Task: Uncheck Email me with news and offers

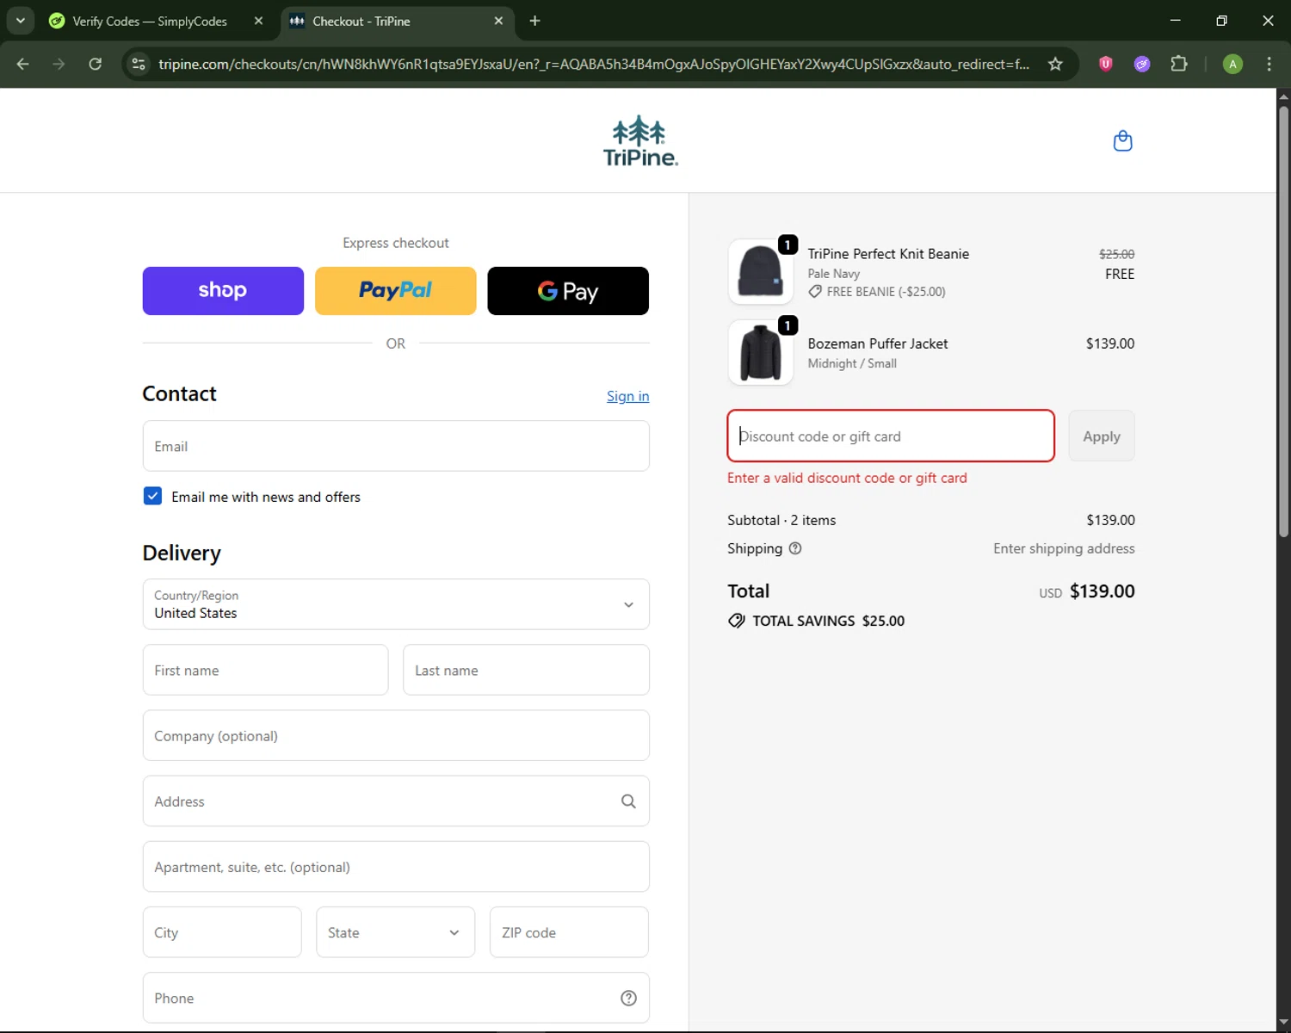Action: point(152,496)
